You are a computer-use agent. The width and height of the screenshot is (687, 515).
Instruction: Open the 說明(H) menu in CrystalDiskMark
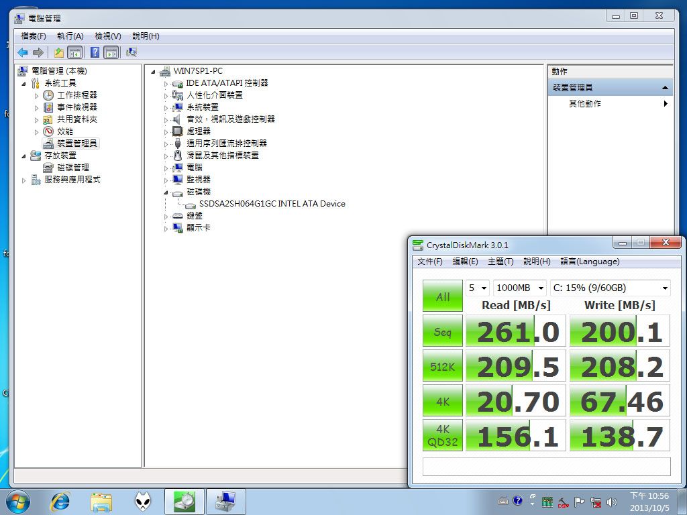(x=537, y=262)
